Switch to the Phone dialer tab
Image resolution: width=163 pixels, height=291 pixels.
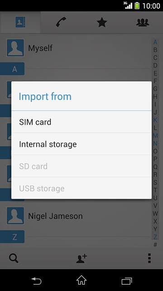click(x=61, y=22)
